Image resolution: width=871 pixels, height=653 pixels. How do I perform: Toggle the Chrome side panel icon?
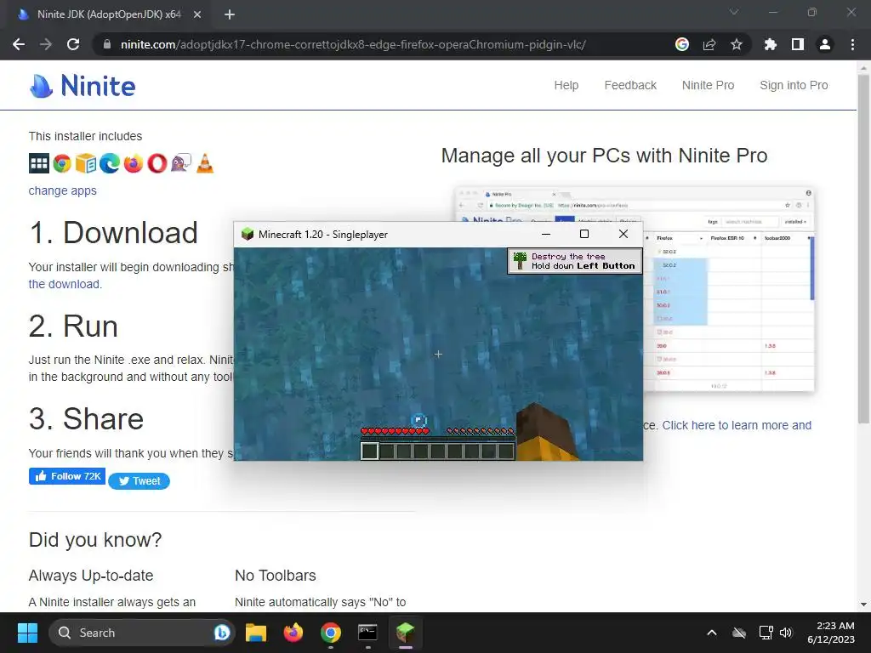798,44
